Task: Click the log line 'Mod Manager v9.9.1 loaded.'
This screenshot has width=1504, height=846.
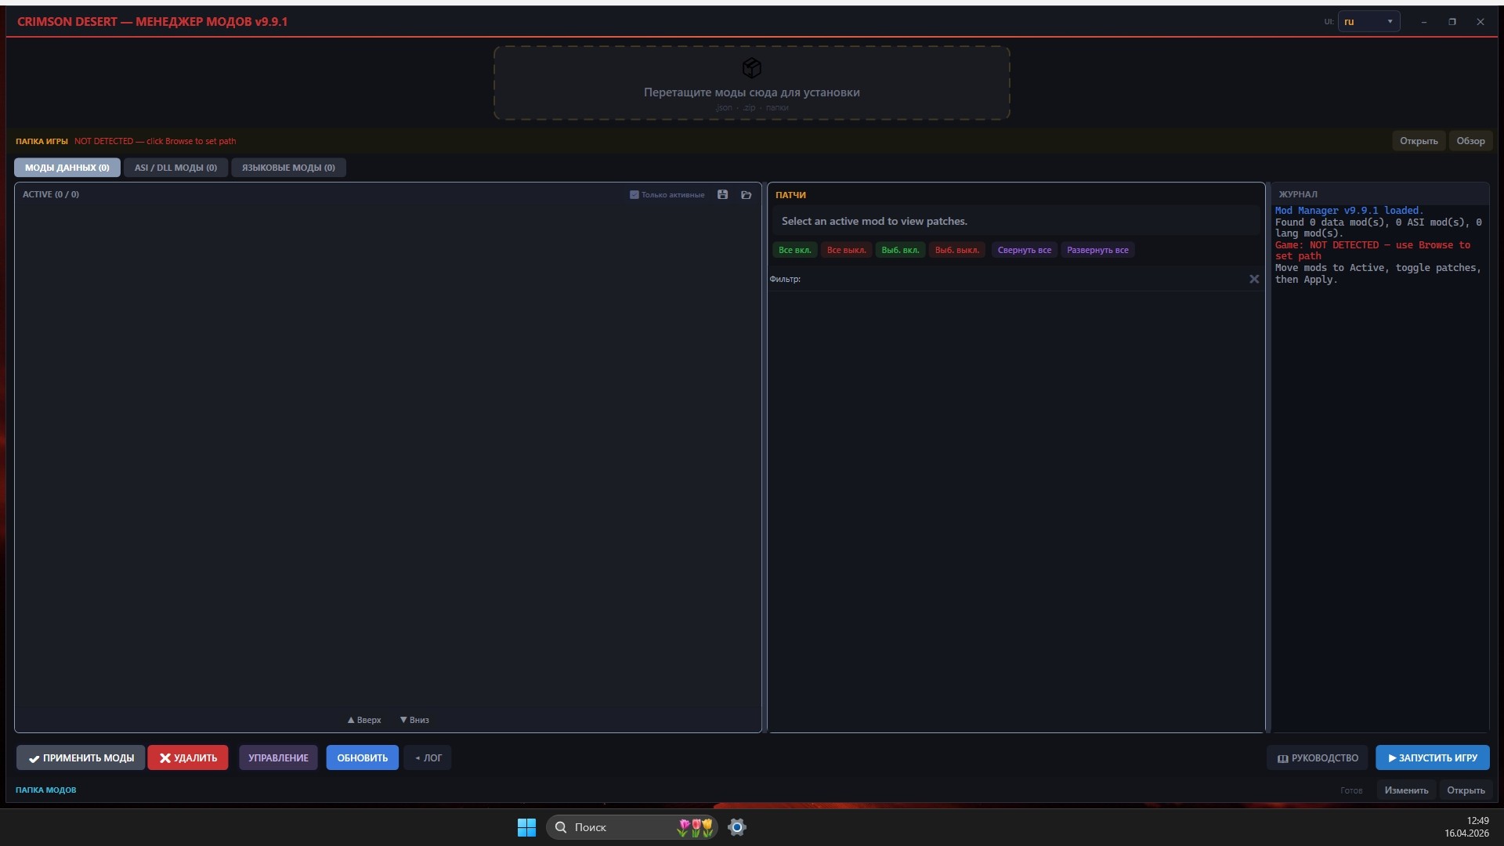Action: (1349, 211)
